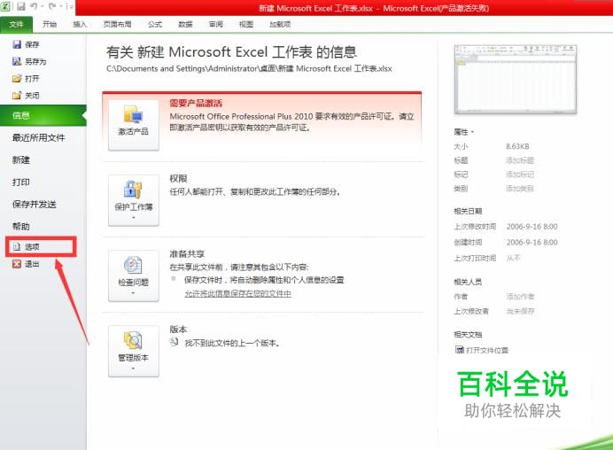Switch to the Page Layout (页面布局) tab
The height and width of the screenshot is (450, 613).
(x=117, y=24)
